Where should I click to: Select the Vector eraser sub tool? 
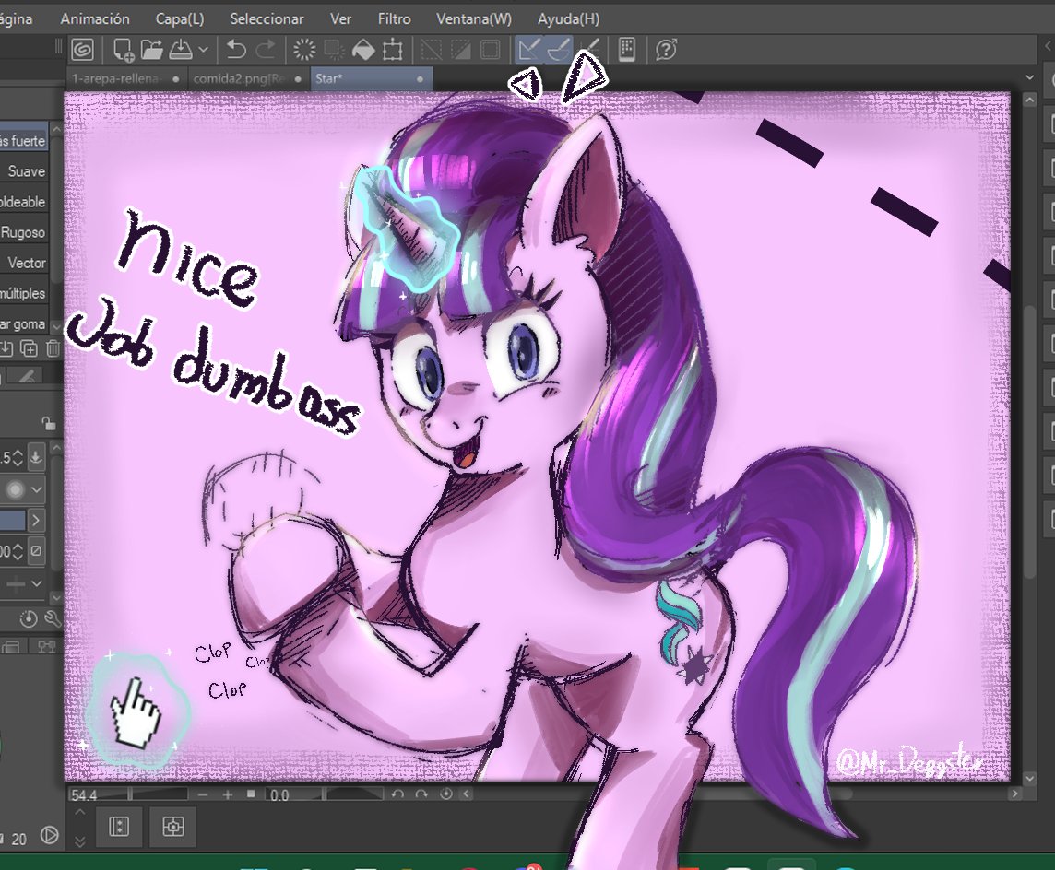(24, 263)
